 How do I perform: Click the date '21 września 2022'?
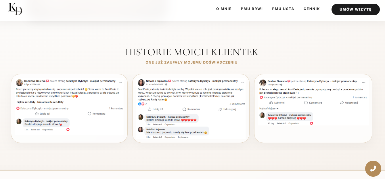click(x=155, y=84)
